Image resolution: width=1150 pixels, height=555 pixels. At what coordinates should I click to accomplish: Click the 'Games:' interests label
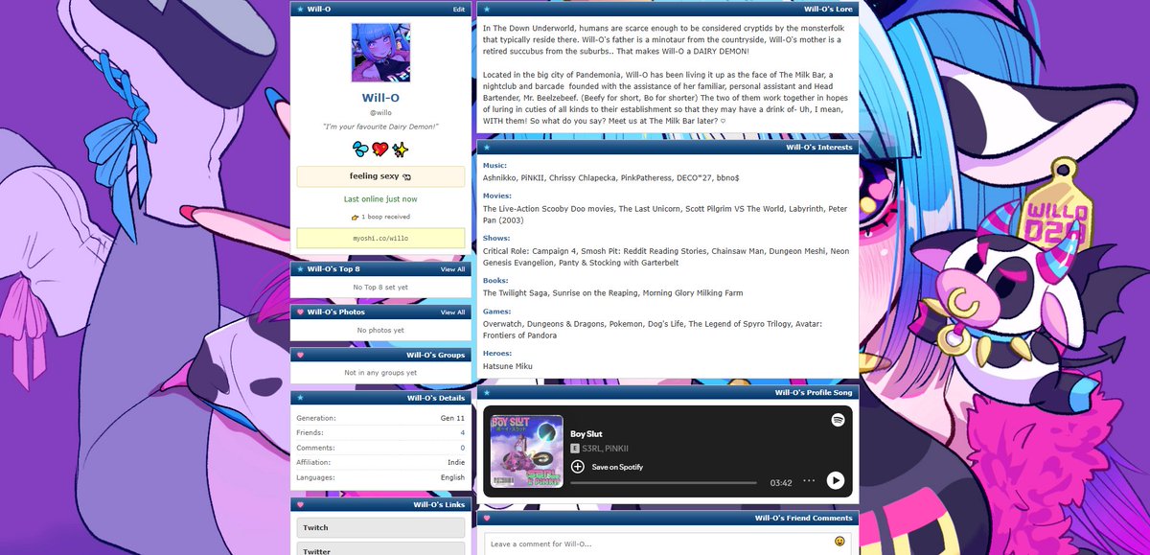496,312
